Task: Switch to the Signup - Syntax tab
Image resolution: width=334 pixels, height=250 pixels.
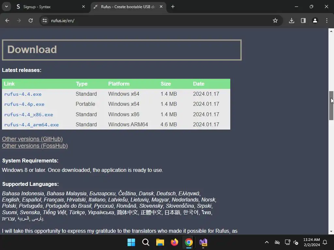Action: click(51, 7)
